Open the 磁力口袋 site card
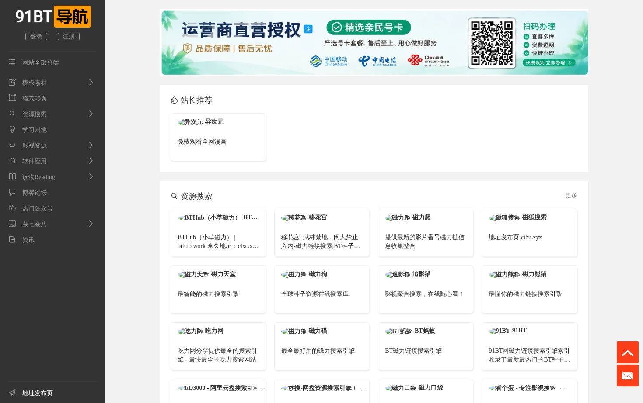This screenshot has height=403, width=643. pyautogui.click(x=426, y=391)
